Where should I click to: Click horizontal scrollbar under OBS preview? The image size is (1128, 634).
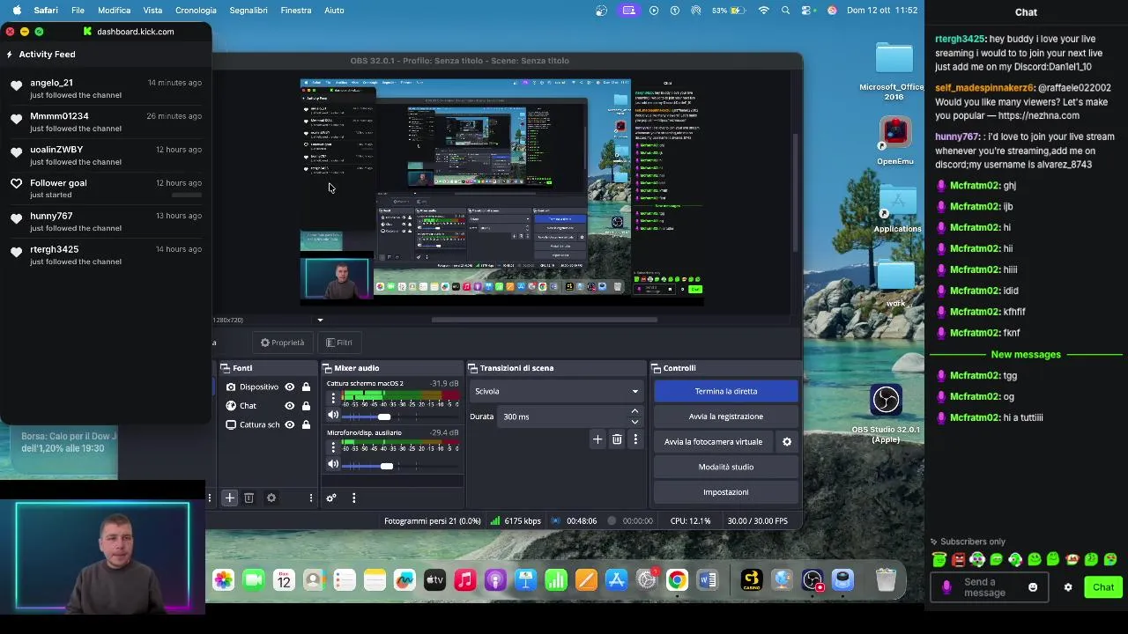click(x=544, y=321)
